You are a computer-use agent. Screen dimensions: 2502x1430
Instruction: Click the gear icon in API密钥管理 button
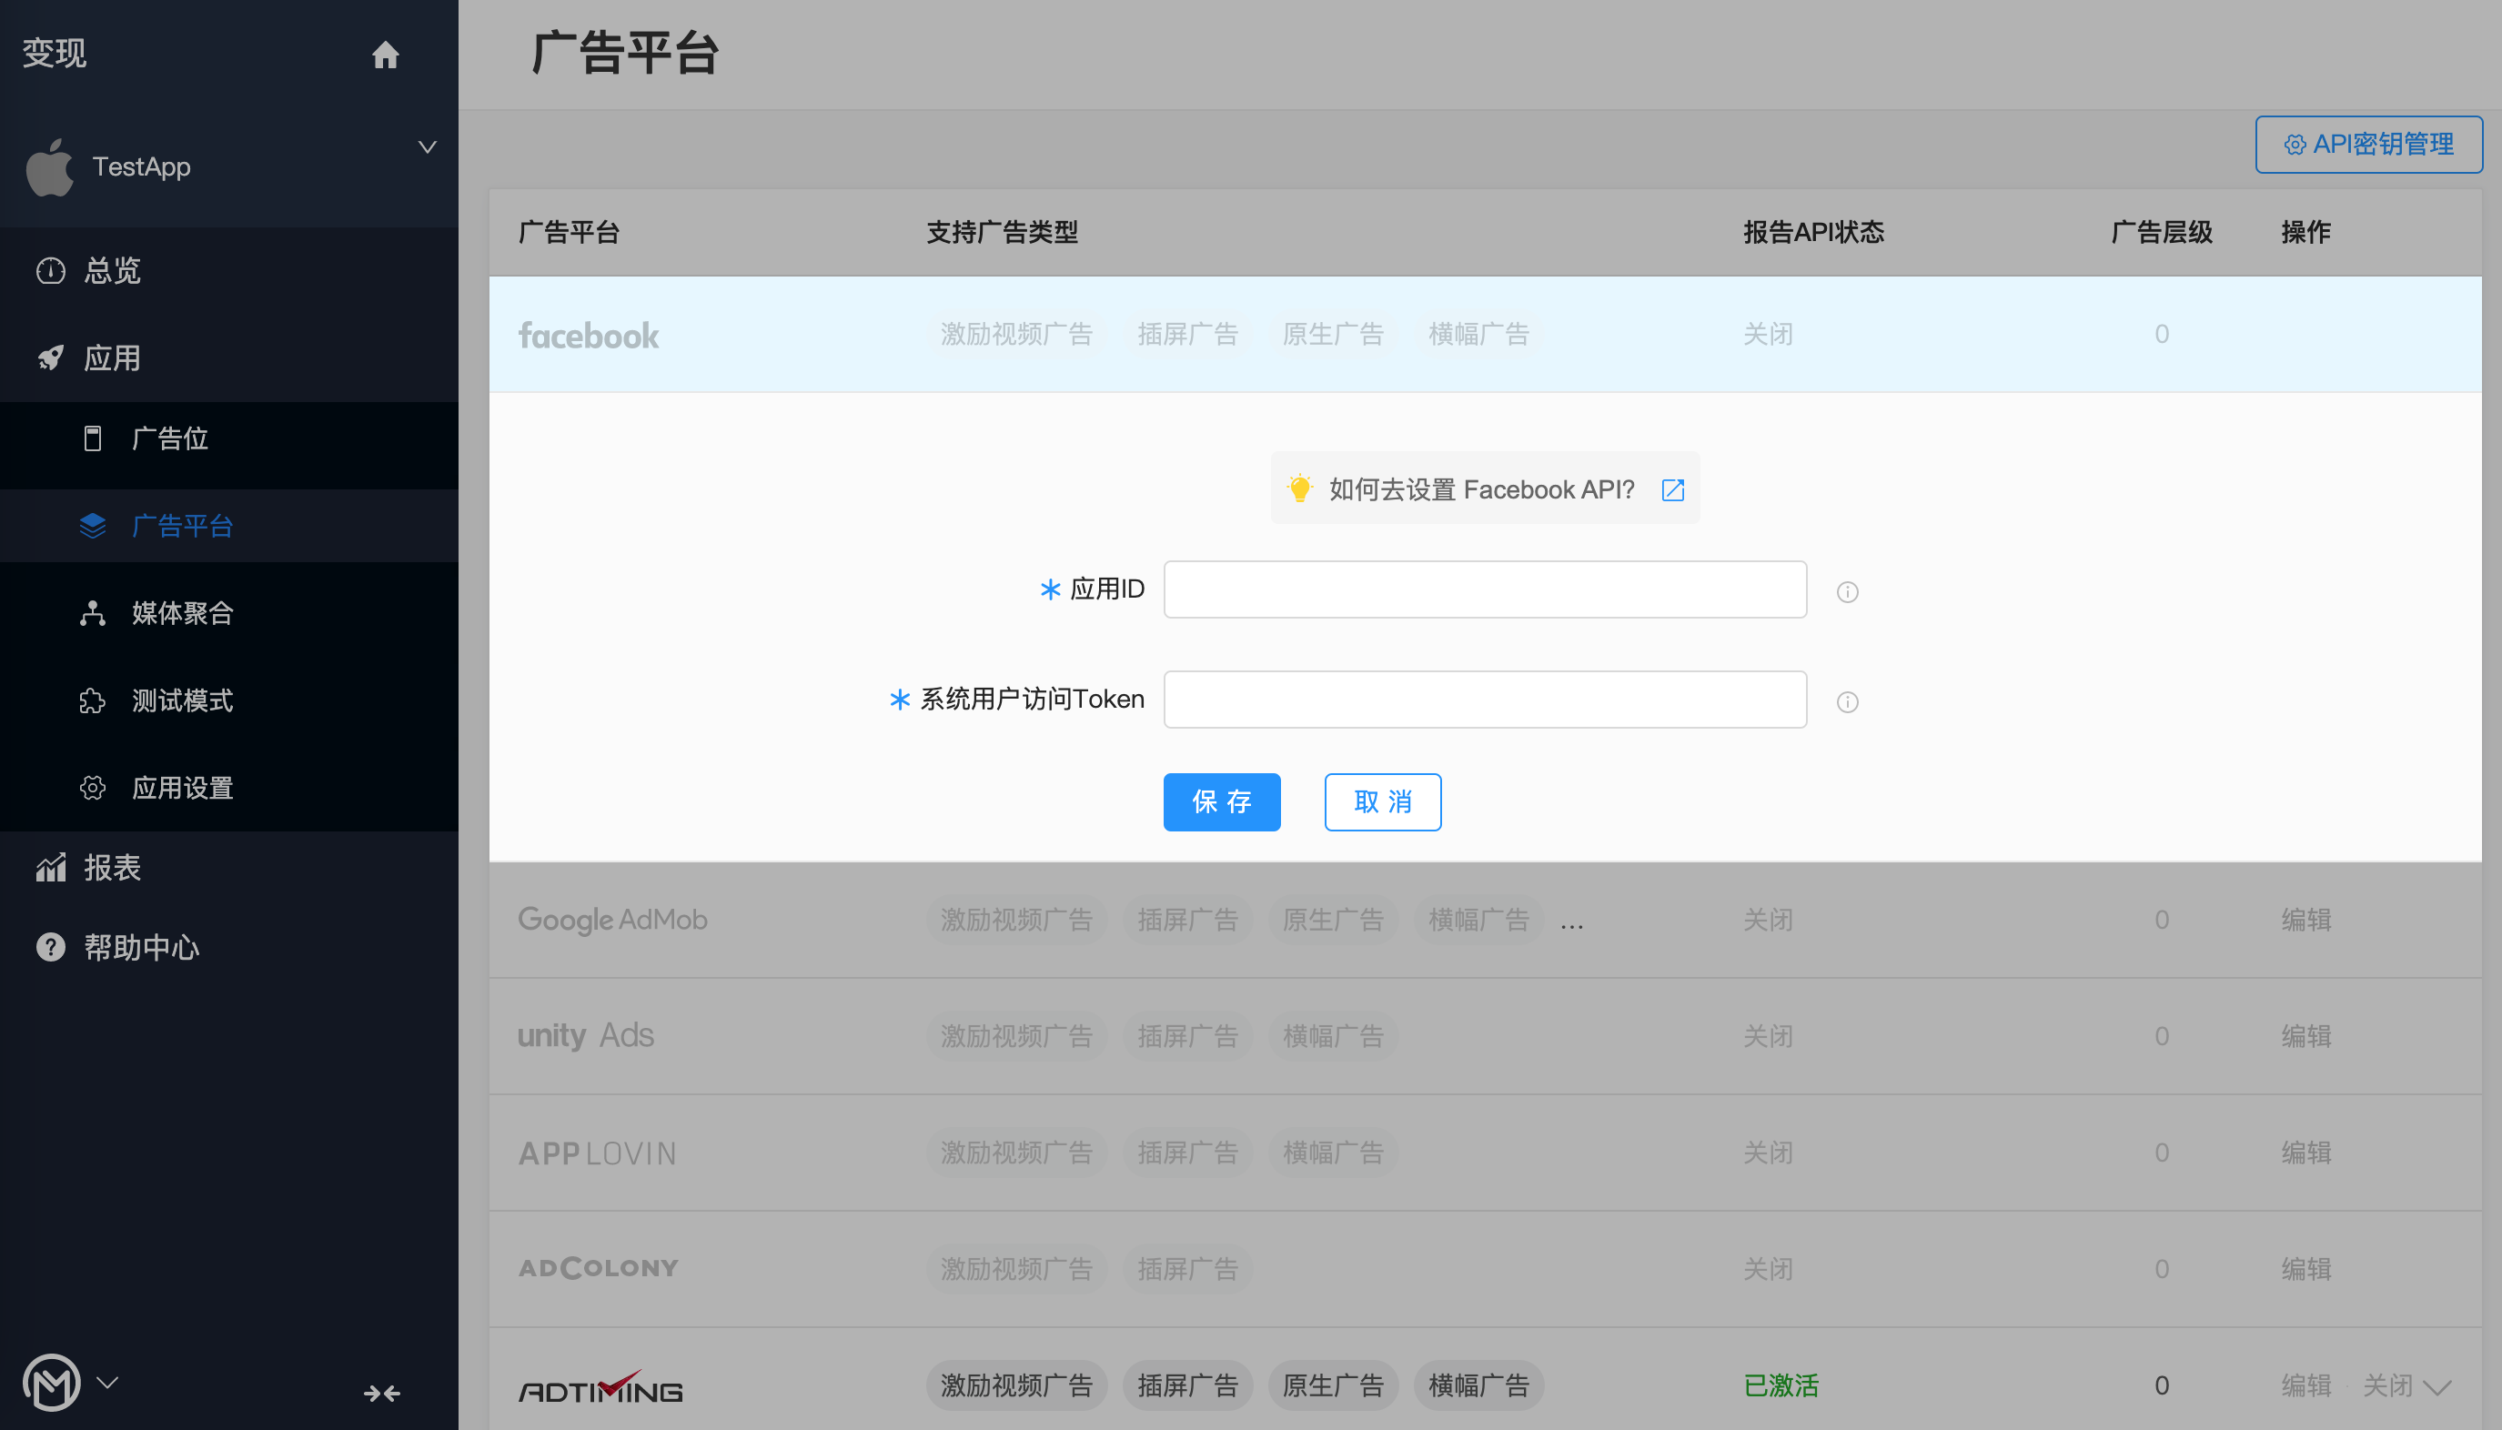click(x=2295, y=146)
